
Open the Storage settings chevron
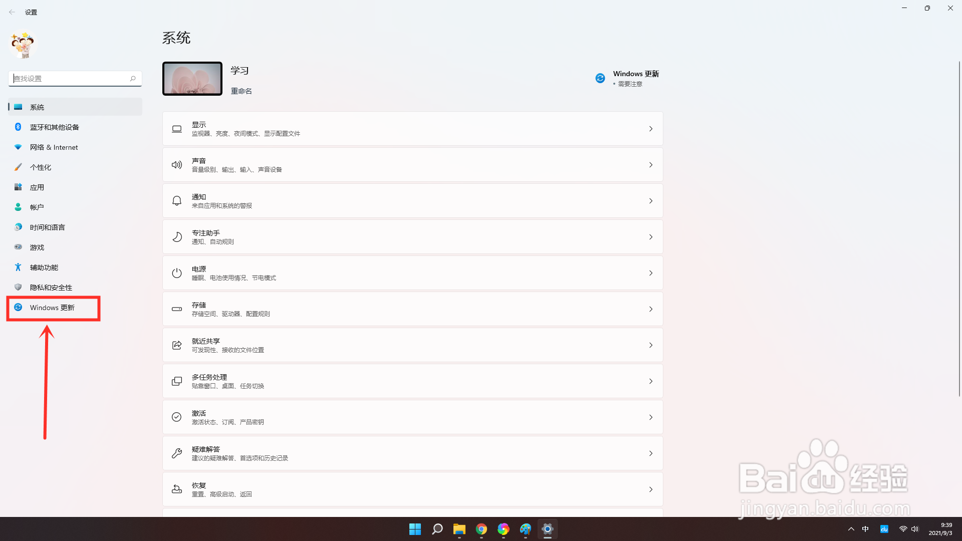650,309
